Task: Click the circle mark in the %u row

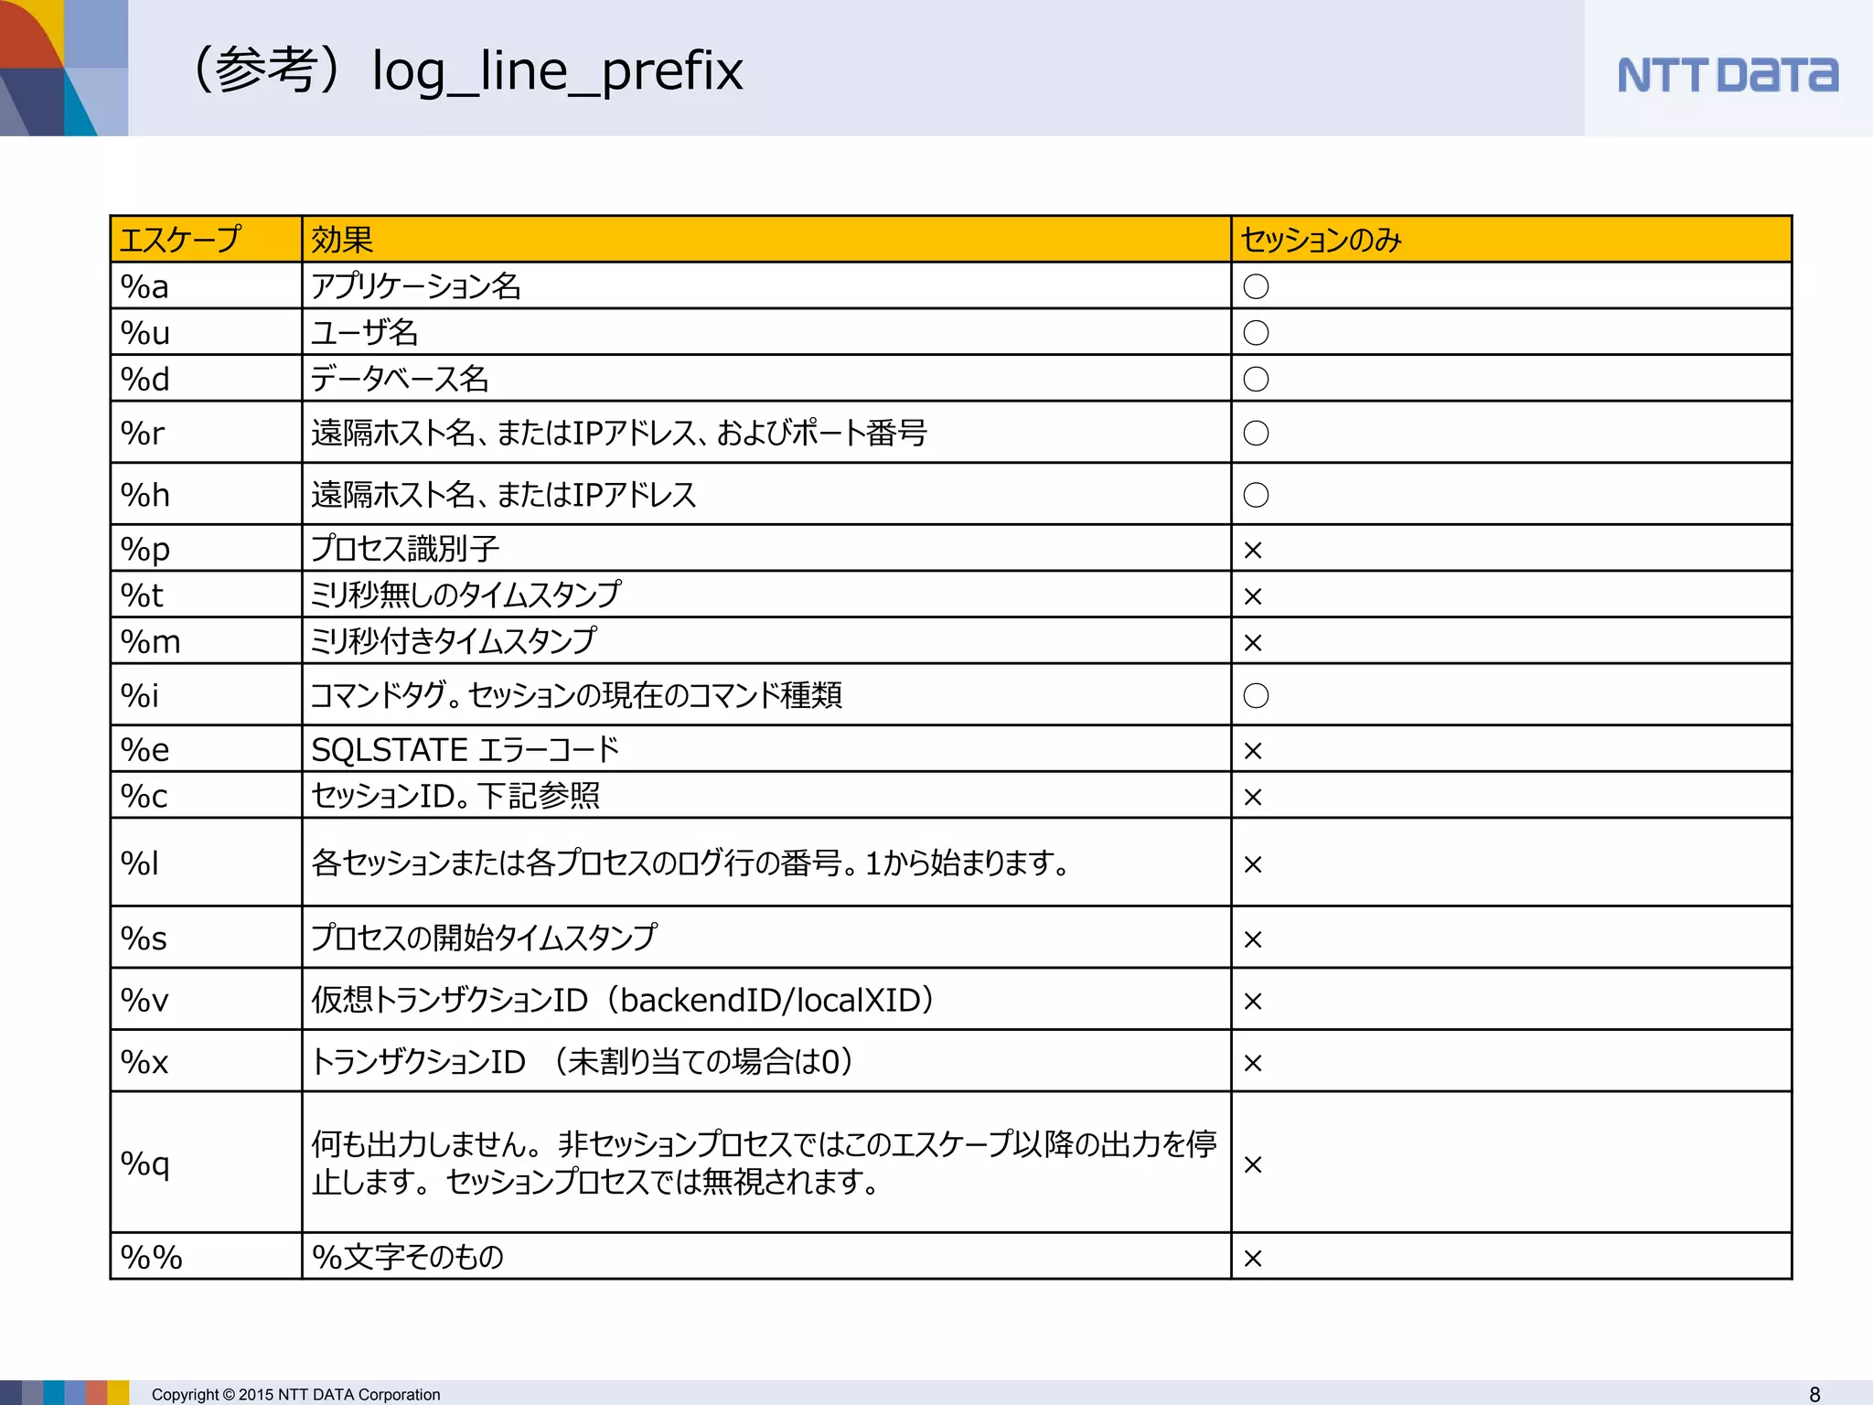Action: pos(1256,333)
